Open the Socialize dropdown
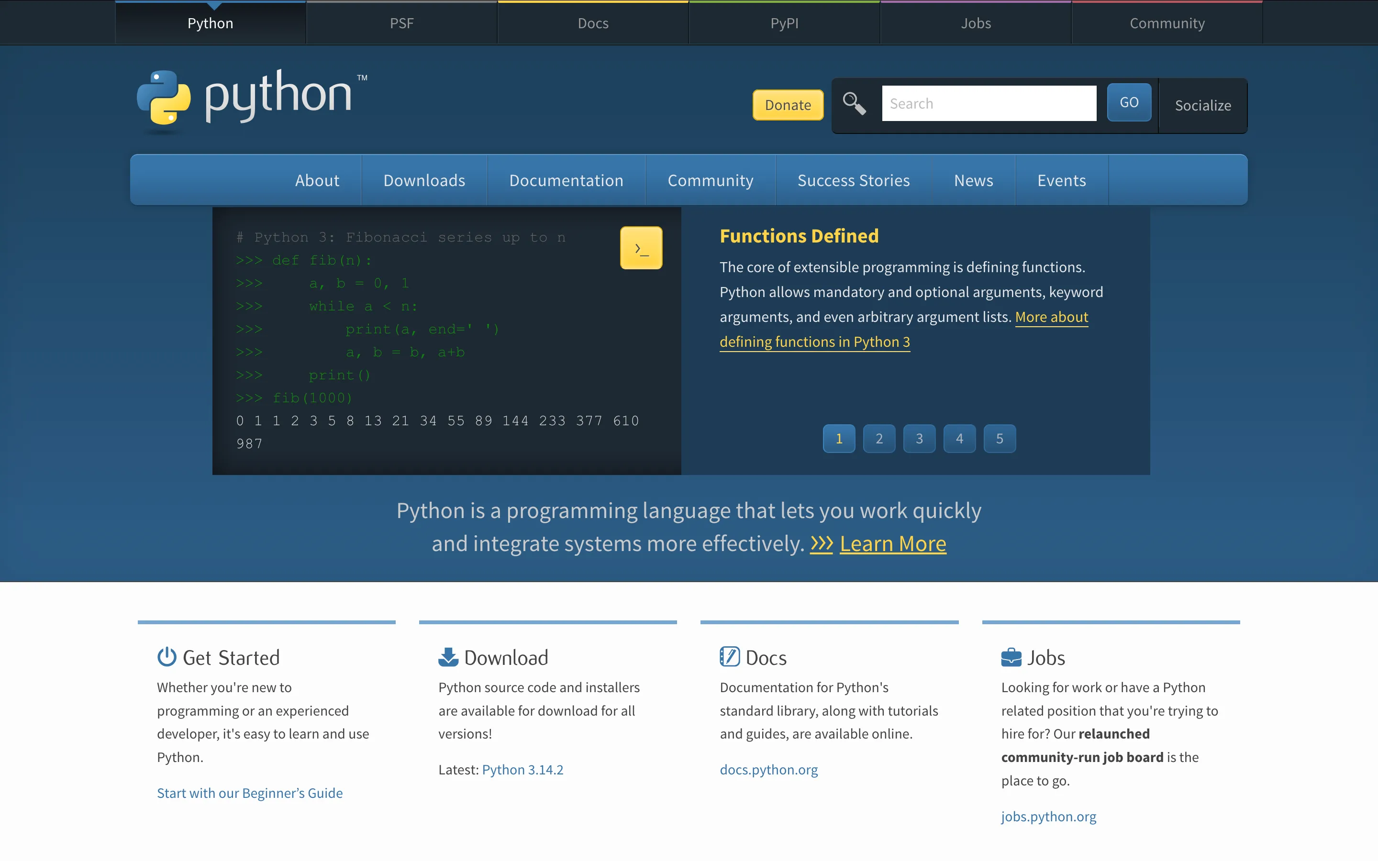This screenshot has width=1378, height=861. click(1202, 105)
